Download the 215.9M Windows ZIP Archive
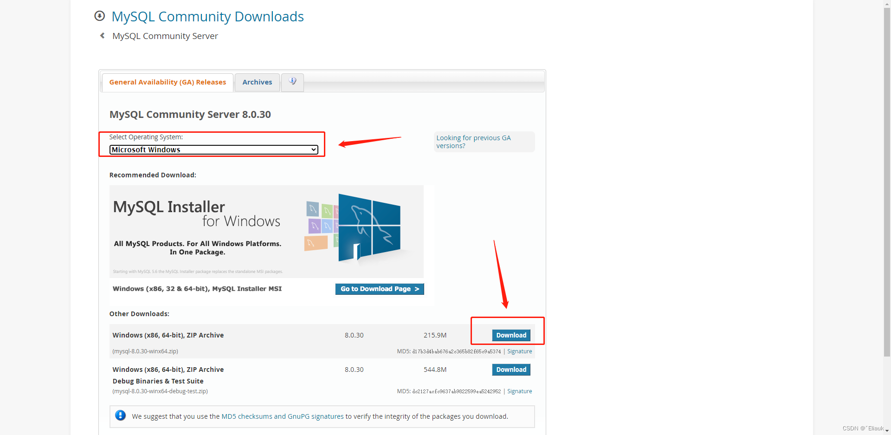 click(x=511, y=335)
